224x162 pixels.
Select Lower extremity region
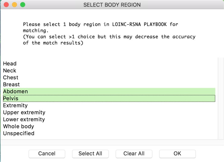pyautogui.click(x=109, y=119)
